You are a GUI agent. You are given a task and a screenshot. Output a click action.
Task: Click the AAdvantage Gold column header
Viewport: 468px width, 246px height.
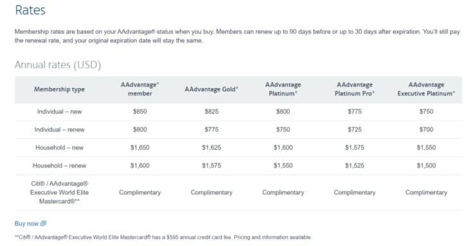[x=212, y=89]
